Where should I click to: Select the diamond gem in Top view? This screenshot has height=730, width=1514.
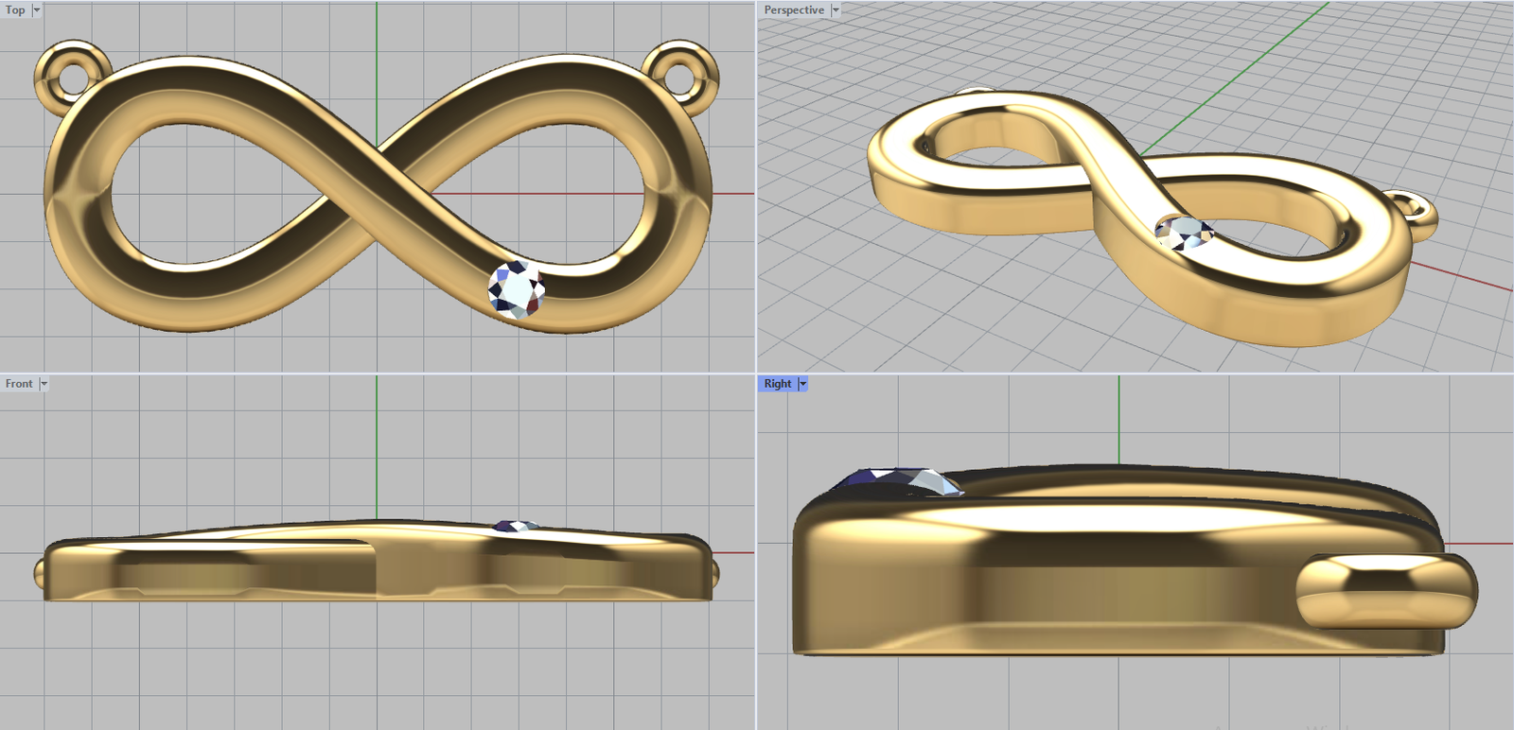click(x=517, y=288)
